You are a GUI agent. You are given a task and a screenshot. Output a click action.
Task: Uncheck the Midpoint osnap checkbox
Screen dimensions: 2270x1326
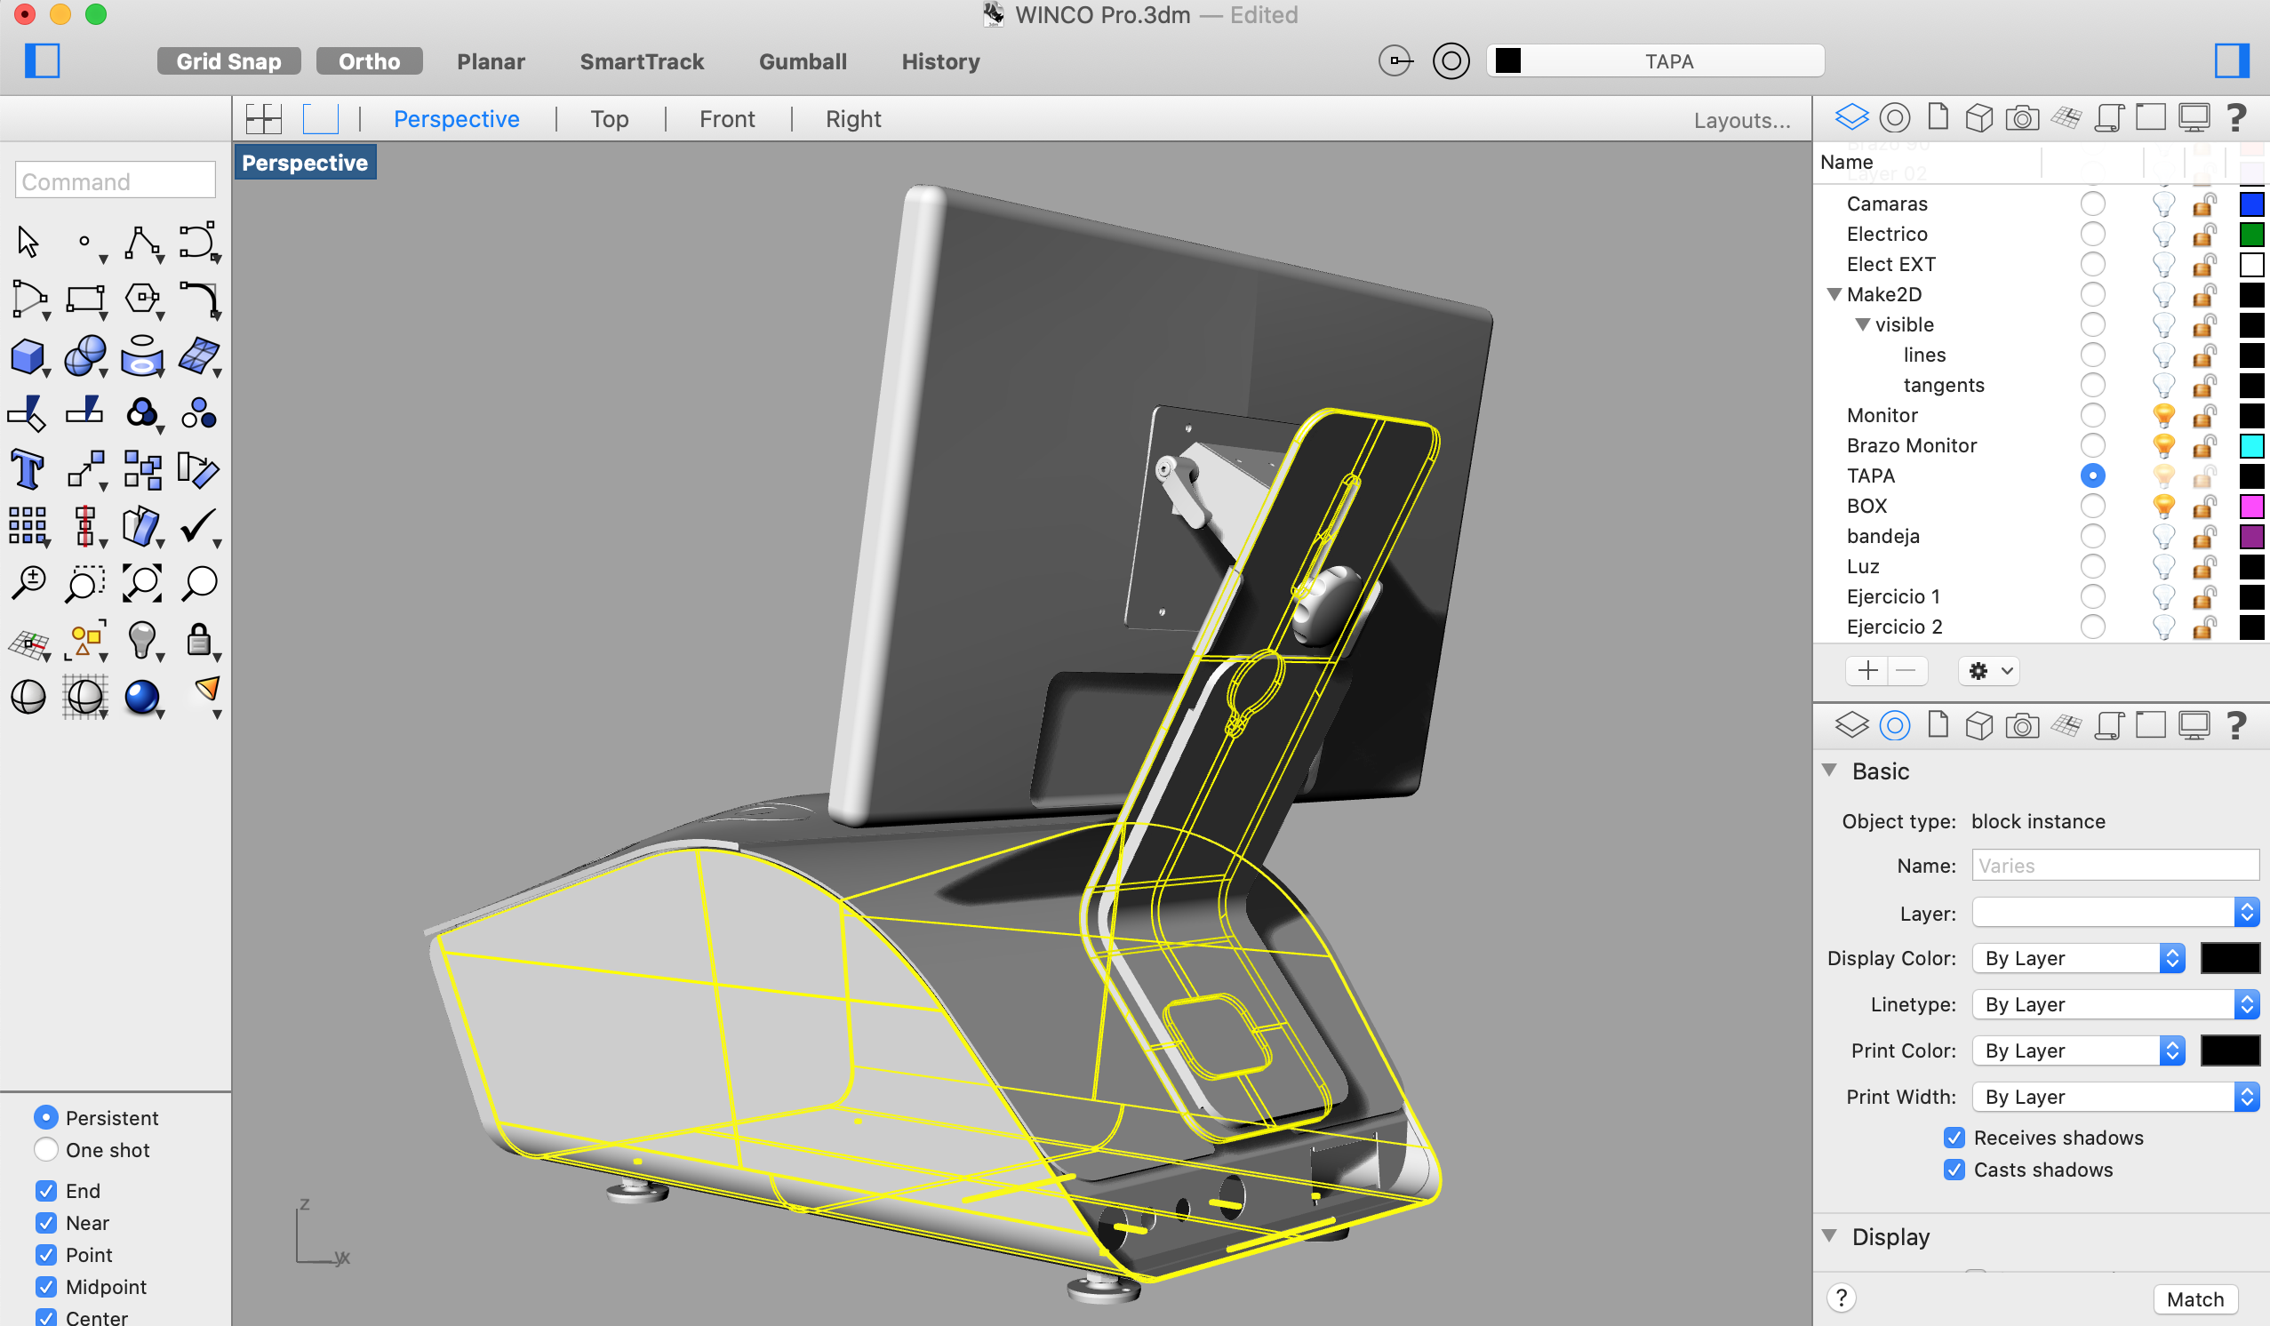pos(46,1286)
